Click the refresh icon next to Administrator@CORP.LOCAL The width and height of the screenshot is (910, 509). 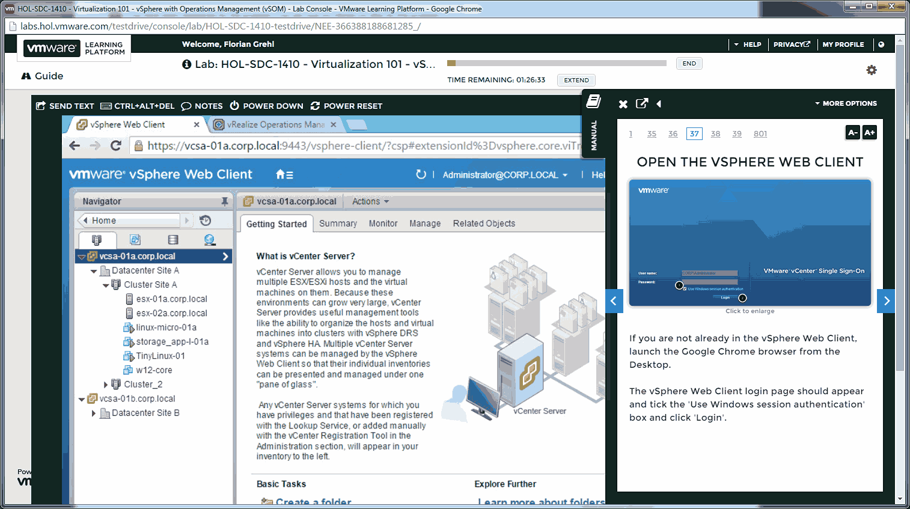coord(422,174)
